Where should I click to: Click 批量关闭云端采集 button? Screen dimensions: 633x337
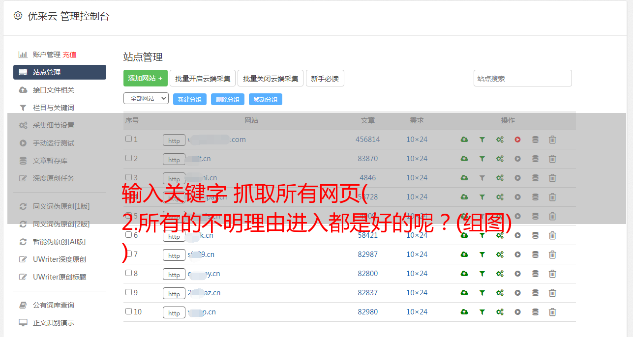tap(271, 78)
